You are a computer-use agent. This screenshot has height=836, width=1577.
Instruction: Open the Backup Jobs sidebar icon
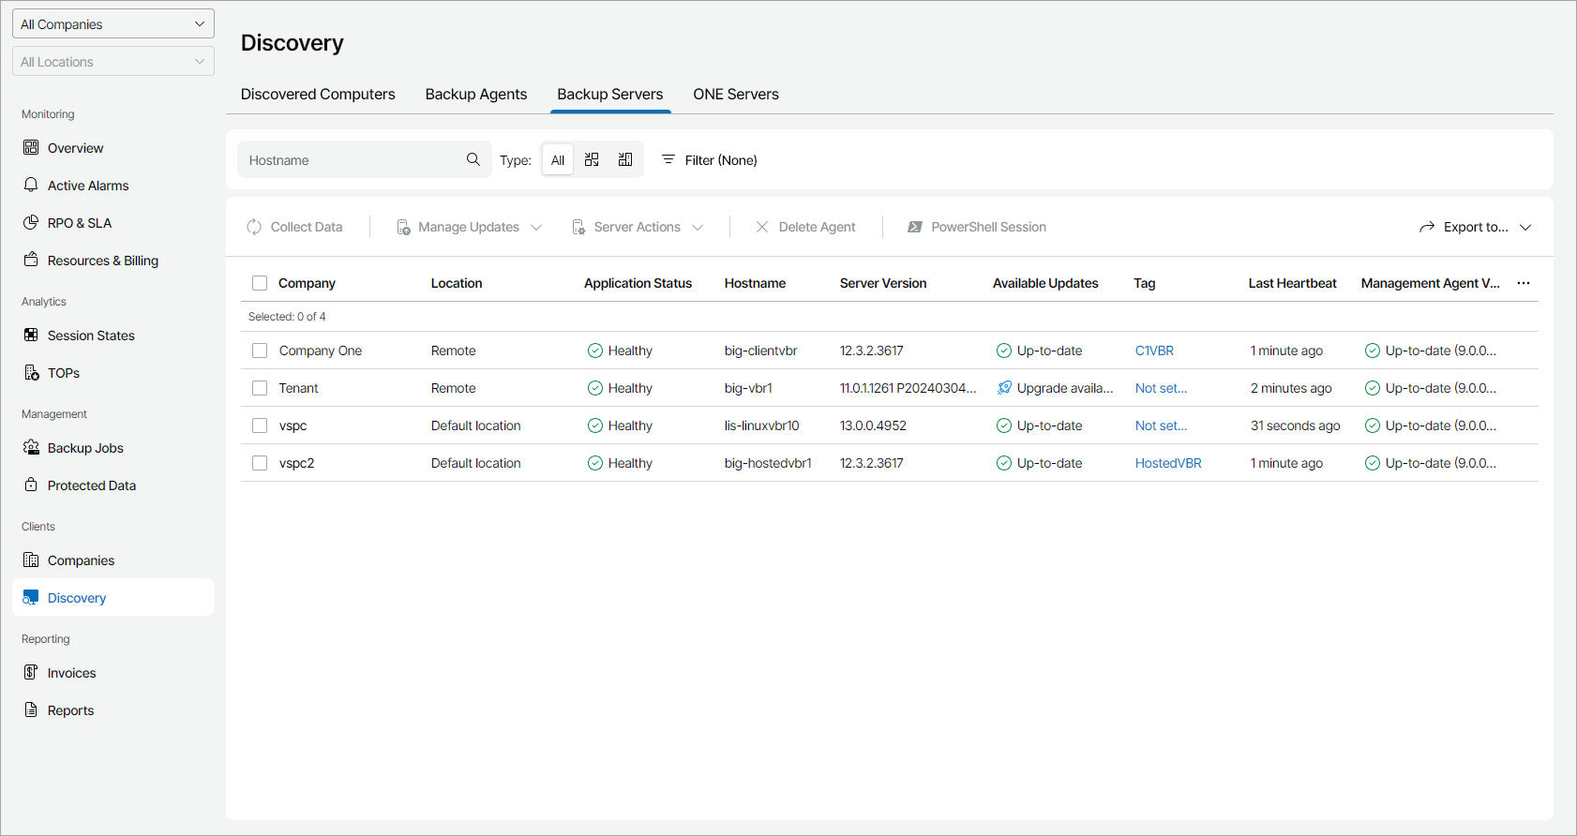[x=31, y=448]
